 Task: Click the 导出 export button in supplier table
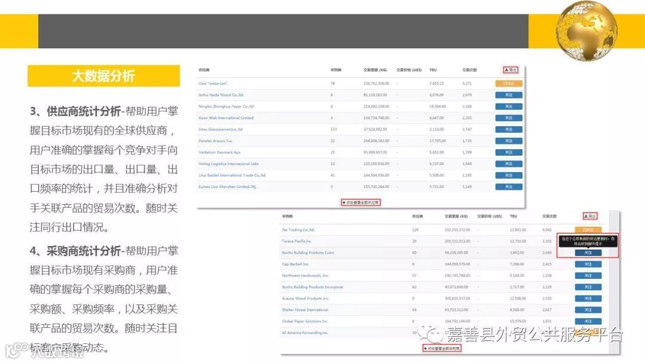click(x=511, y=70)
